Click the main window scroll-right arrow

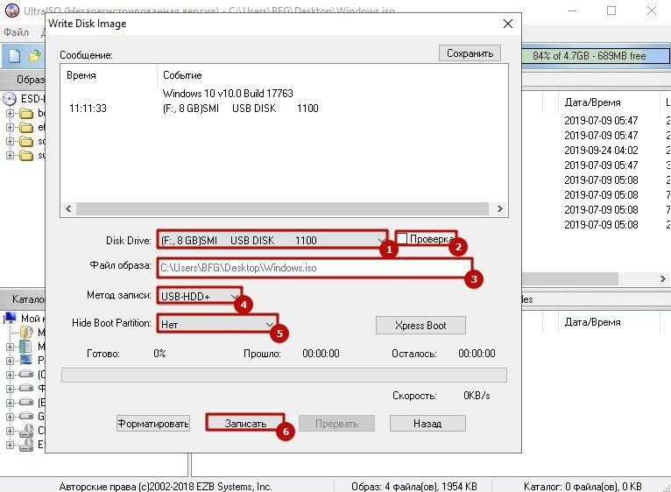click(x=662, y=279)
